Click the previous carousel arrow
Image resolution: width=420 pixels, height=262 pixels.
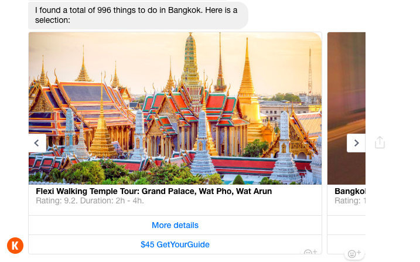click(37, 143)
